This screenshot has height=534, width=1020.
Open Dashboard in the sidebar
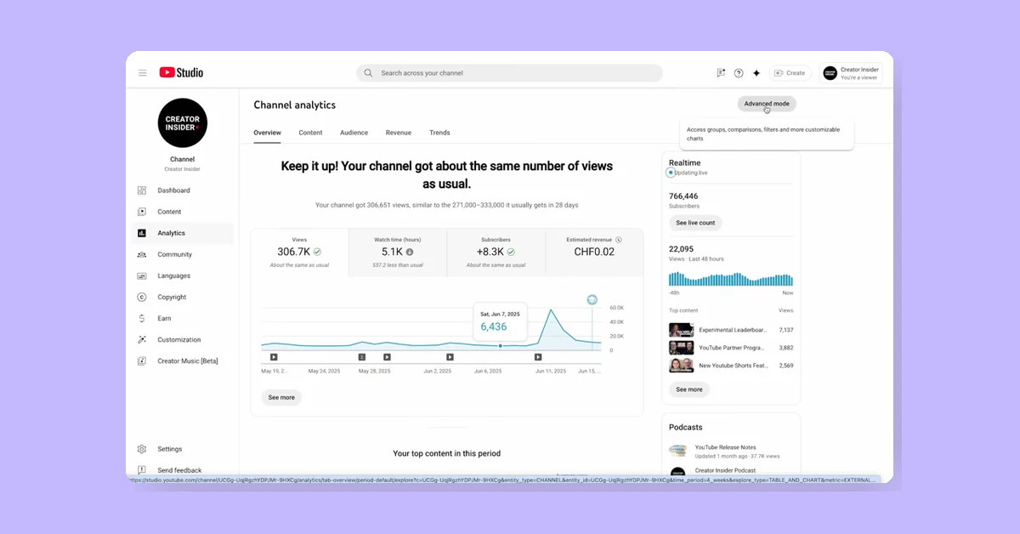click(x=182, y=190)
